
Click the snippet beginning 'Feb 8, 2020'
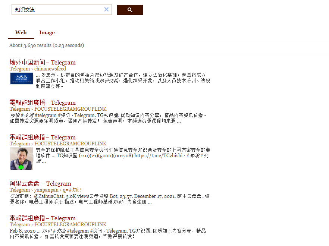tap(108, 234)
